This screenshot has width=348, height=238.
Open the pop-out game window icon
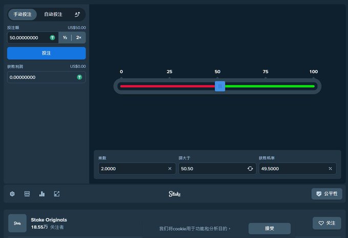click(x=57, y=194)
